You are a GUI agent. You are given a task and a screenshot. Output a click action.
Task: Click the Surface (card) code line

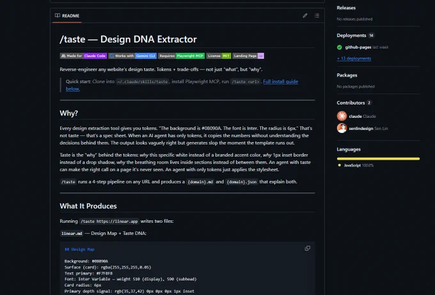tap(108, 268)
